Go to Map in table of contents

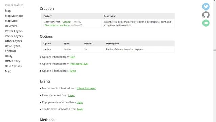pyautogui.click(x=8, y=11)
